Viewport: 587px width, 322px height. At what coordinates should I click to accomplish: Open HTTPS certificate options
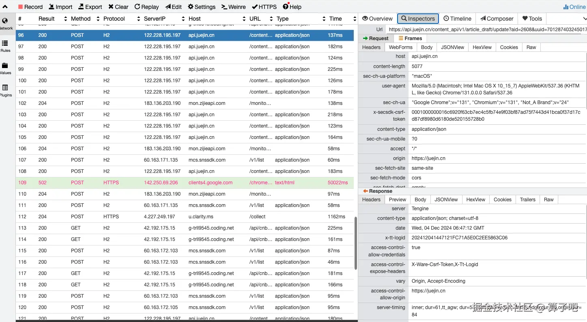pyautogui.click(x=264, y=7)
